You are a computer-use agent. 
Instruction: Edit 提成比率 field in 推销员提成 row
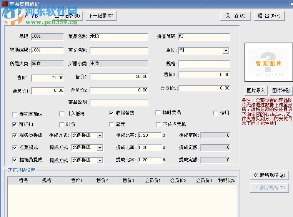click(x=150, y=160)
